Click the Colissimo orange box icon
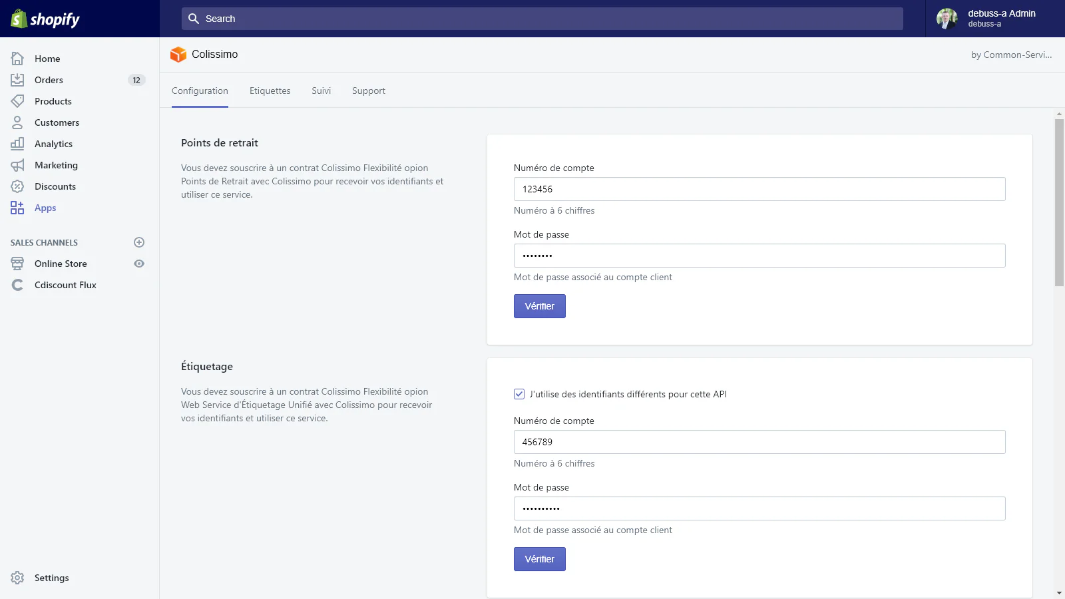 coord(178,55)
